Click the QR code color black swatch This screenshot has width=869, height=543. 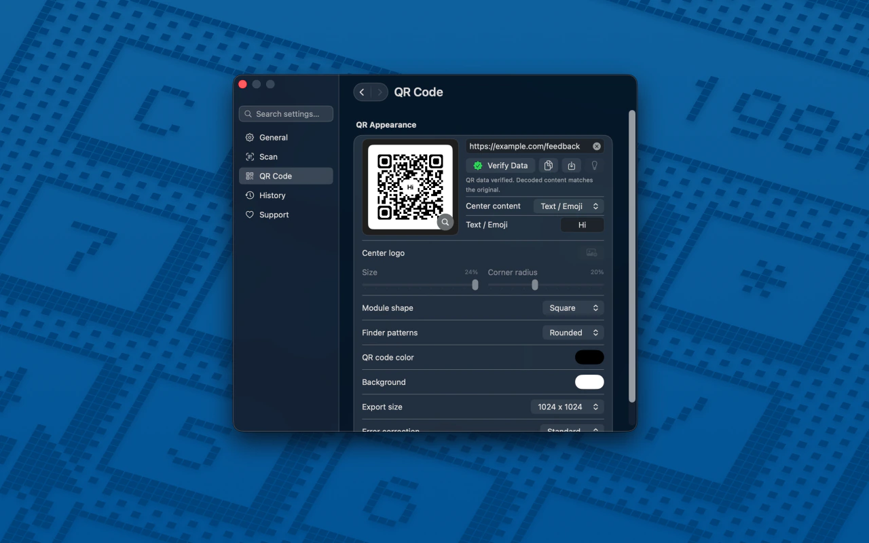[589, 358]
